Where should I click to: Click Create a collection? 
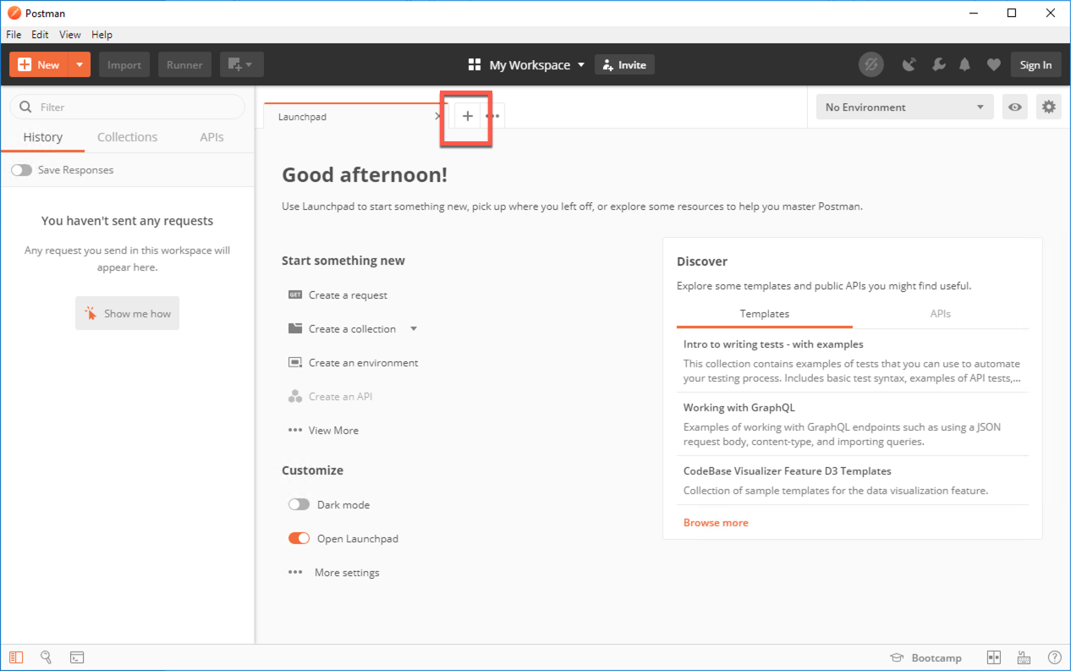pyautogui.click(x=352, y=329)
